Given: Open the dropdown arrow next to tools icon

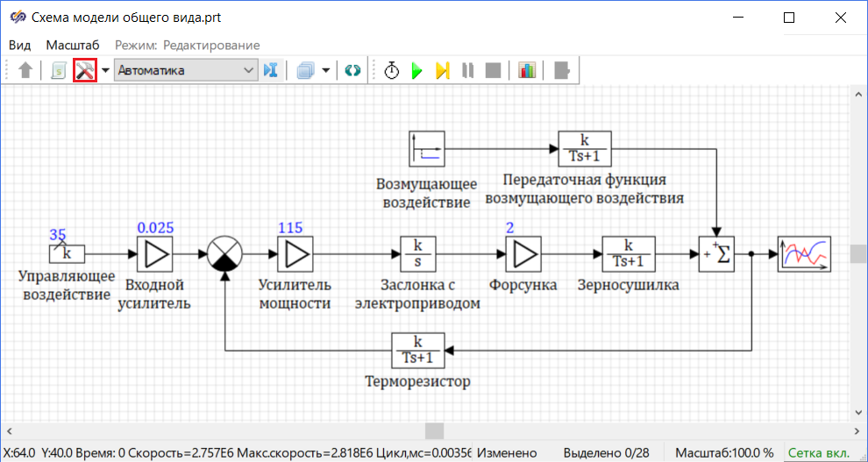Looking at the screenshot, I should [105, 71].
